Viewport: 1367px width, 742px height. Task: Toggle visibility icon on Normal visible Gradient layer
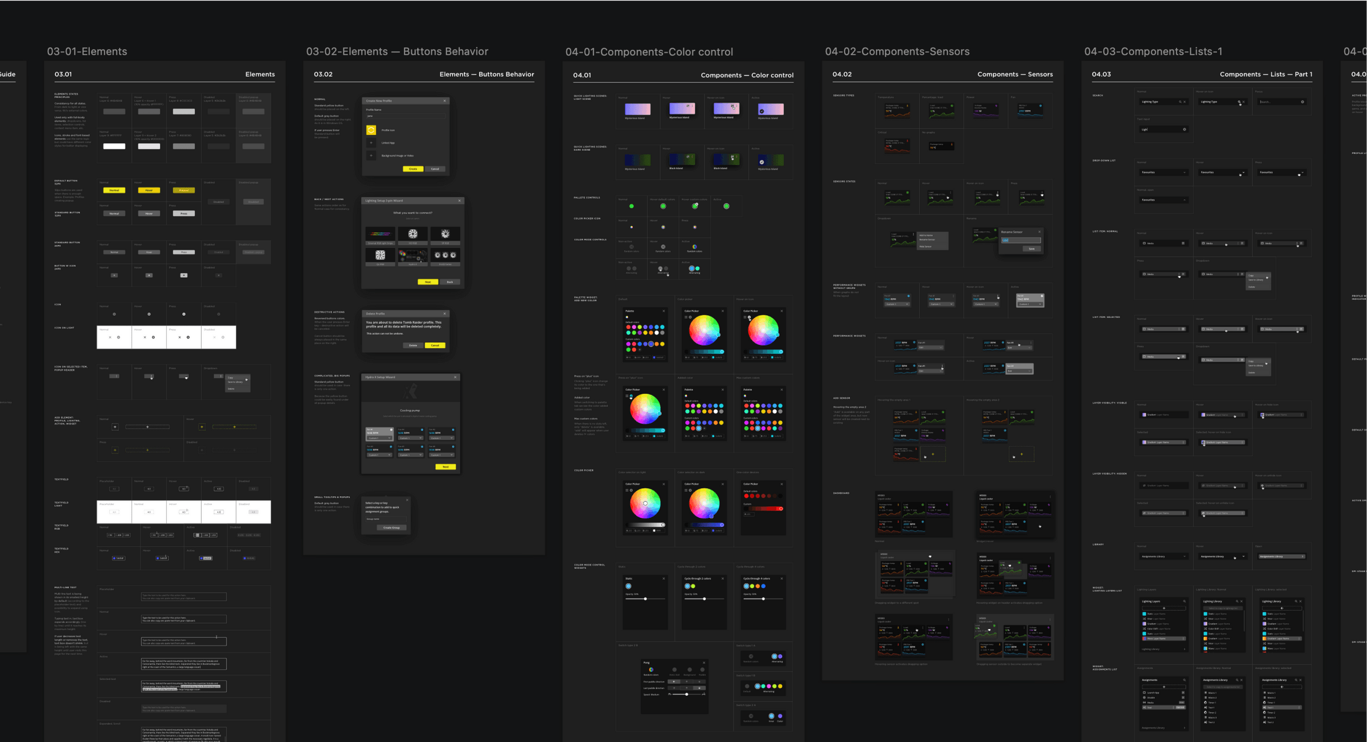(1144, 415)
